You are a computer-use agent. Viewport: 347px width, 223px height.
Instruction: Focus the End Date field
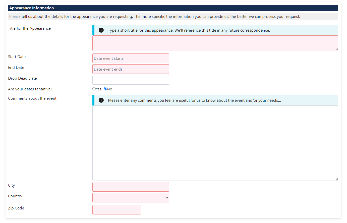tap(131, 69)
